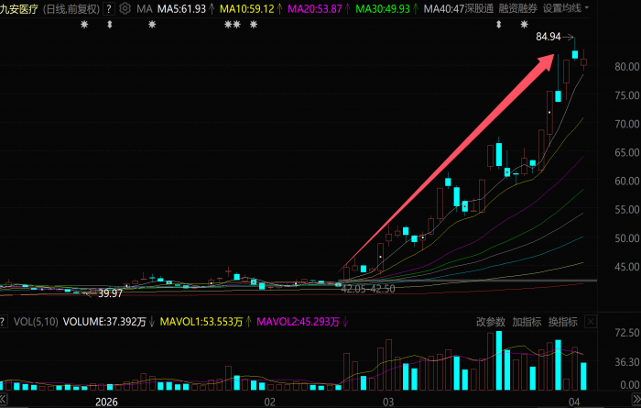Click the 84.94 high price label

549,38
